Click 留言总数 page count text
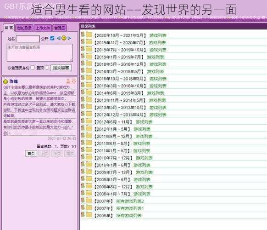Viewport: 267px width, 230px height. pos(56,146)
